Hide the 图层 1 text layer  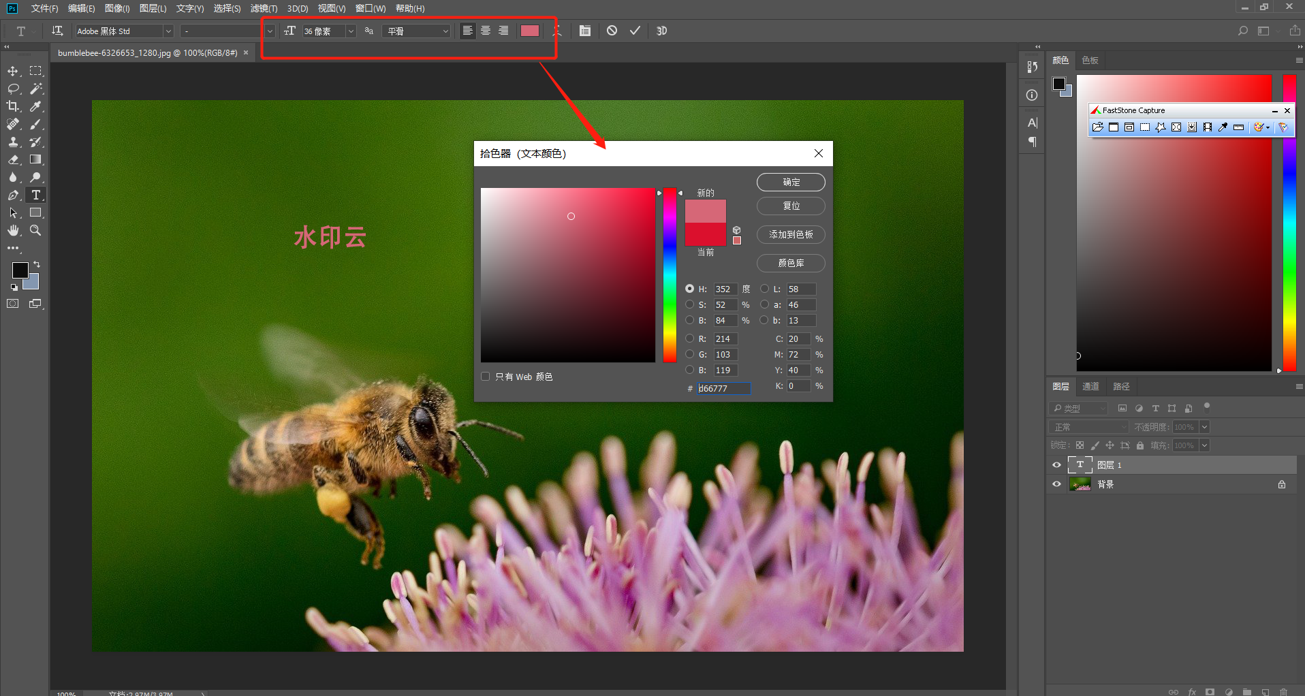(1057, 465)
